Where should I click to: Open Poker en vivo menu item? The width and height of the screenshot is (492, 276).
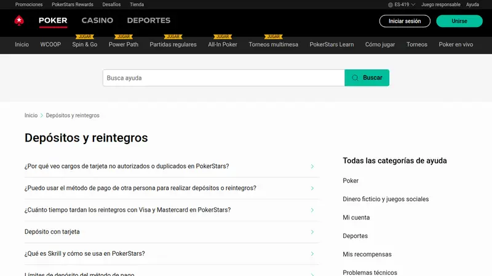pos(456,44)
